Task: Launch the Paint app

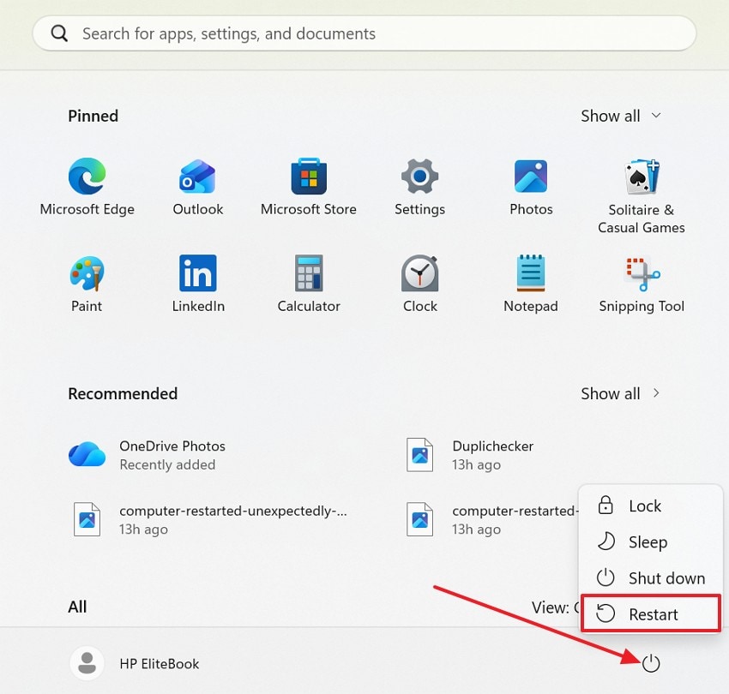Action: (87, 284)
